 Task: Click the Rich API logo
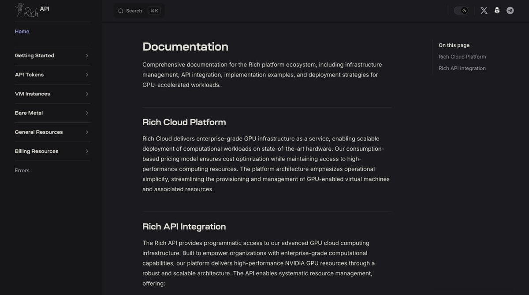(32, 10)
